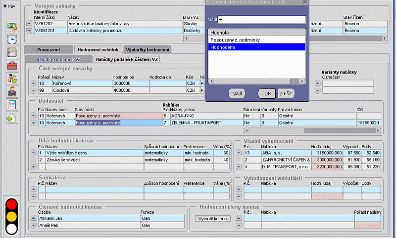The width and height of the screenshot is (396, 238).
Task: Click the Najít search input field
Action: pos(262,20)
